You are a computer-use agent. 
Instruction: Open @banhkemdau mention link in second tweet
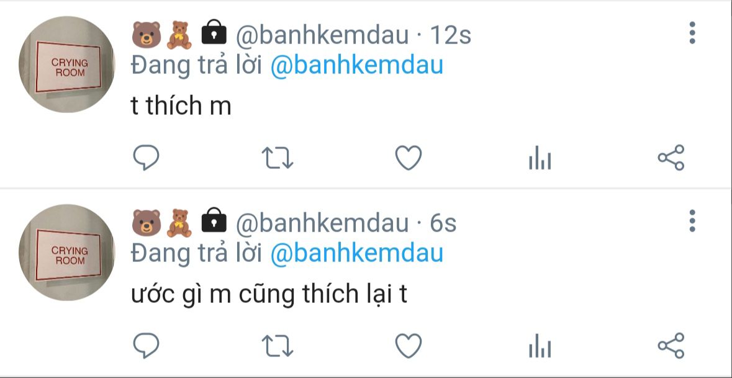(x=356, y=253)
